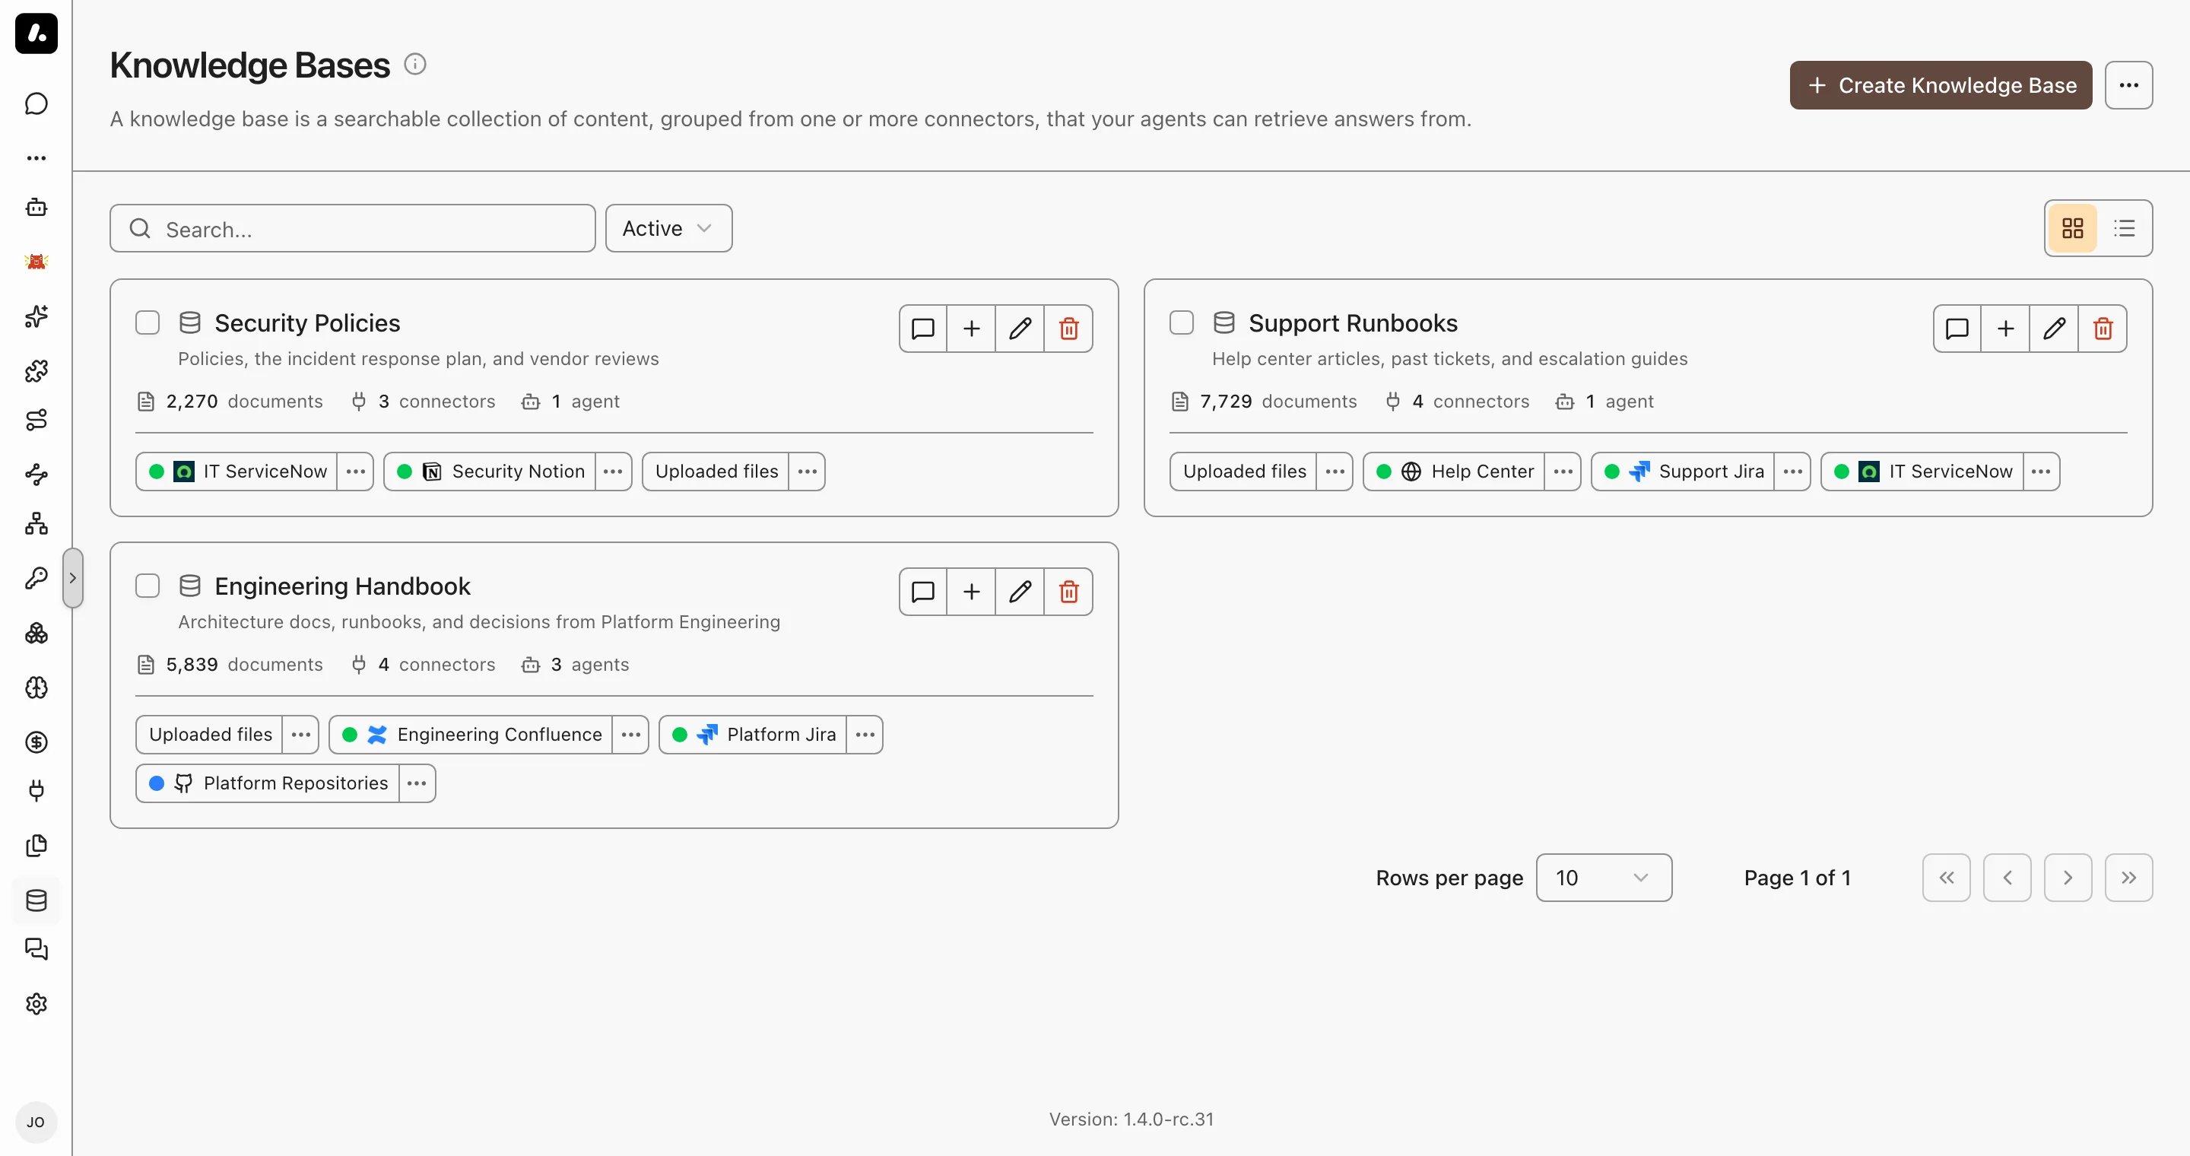Open the Active status filter dropdown

point(668,228)
